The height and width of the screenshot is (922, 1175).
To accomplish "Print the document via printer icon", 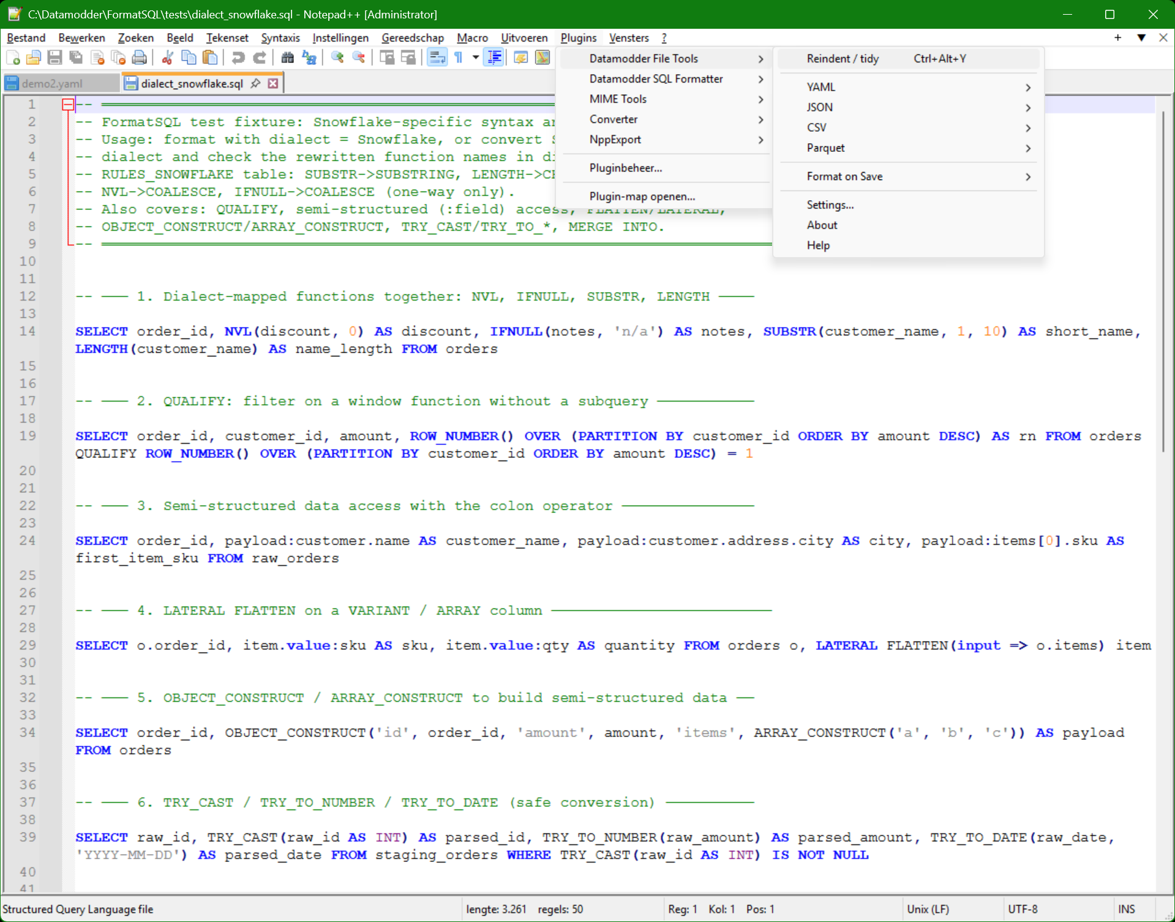I will [140, 58].
